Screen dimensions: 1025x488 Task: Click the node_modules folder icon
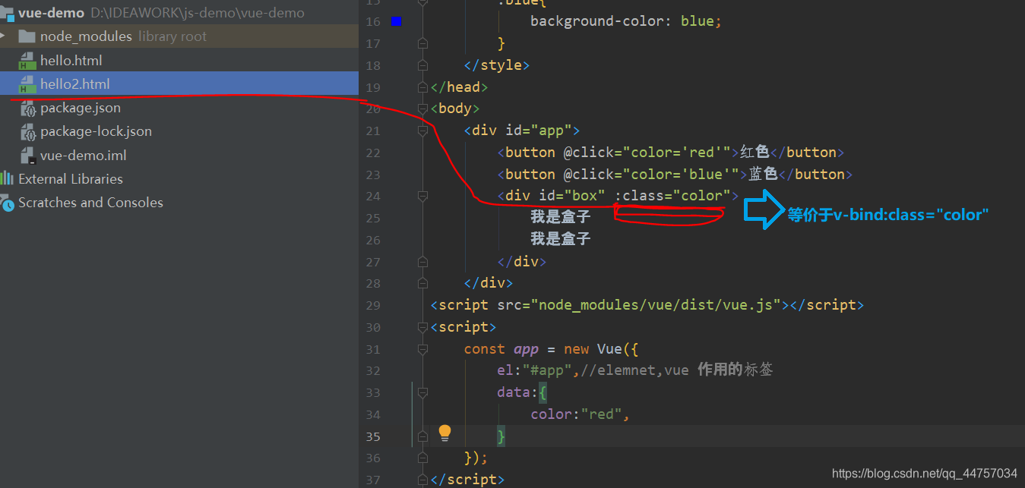click(27, 36)
